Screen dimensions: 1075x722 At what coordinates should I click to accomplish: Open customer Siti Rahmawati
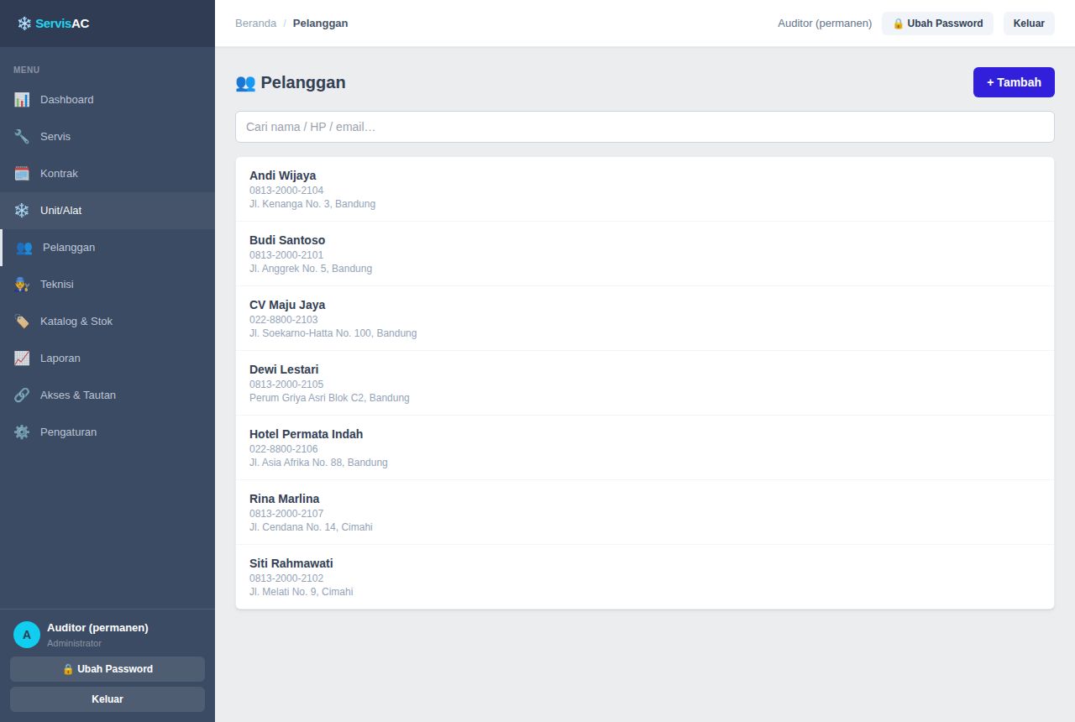[x=645, y=578]
